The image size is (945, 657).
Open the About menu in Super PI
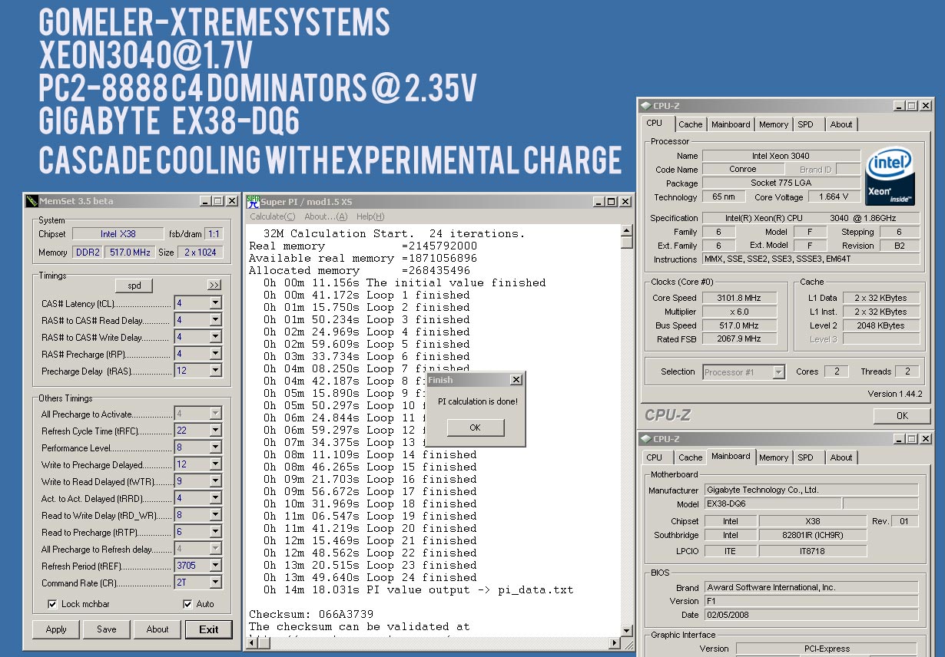click(326, 216)
